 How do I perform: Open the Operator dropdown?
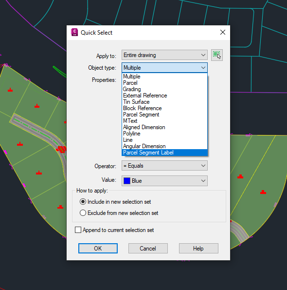(x=164, y=166)
